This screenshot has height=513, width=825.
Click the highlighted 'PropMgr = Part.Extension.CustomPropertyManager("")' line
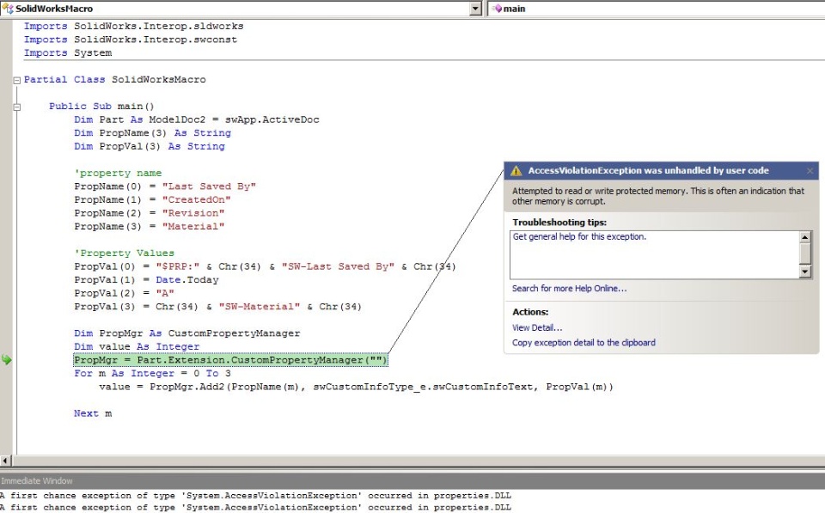pyautogui.click(x=230, y=360)
